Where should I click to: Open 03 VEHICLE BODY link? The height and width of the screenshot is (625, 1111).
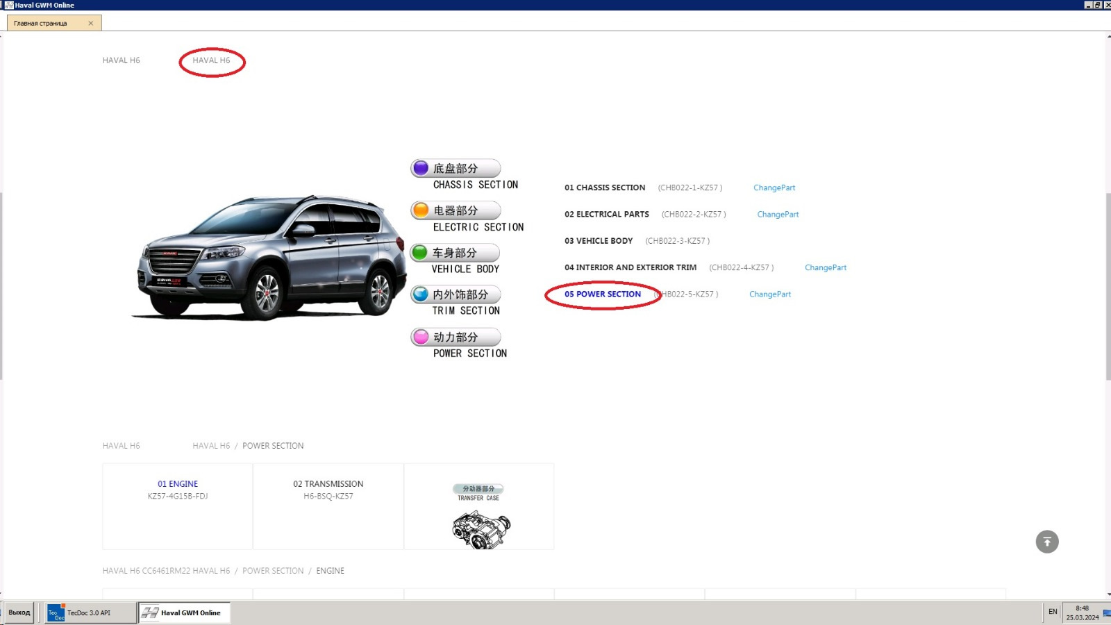(x=599, y=241)
